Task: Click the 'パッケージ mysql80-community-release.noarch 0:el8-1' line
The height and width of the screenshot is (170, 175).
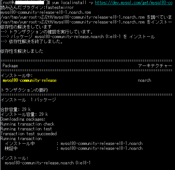Action: pos(78,37)
